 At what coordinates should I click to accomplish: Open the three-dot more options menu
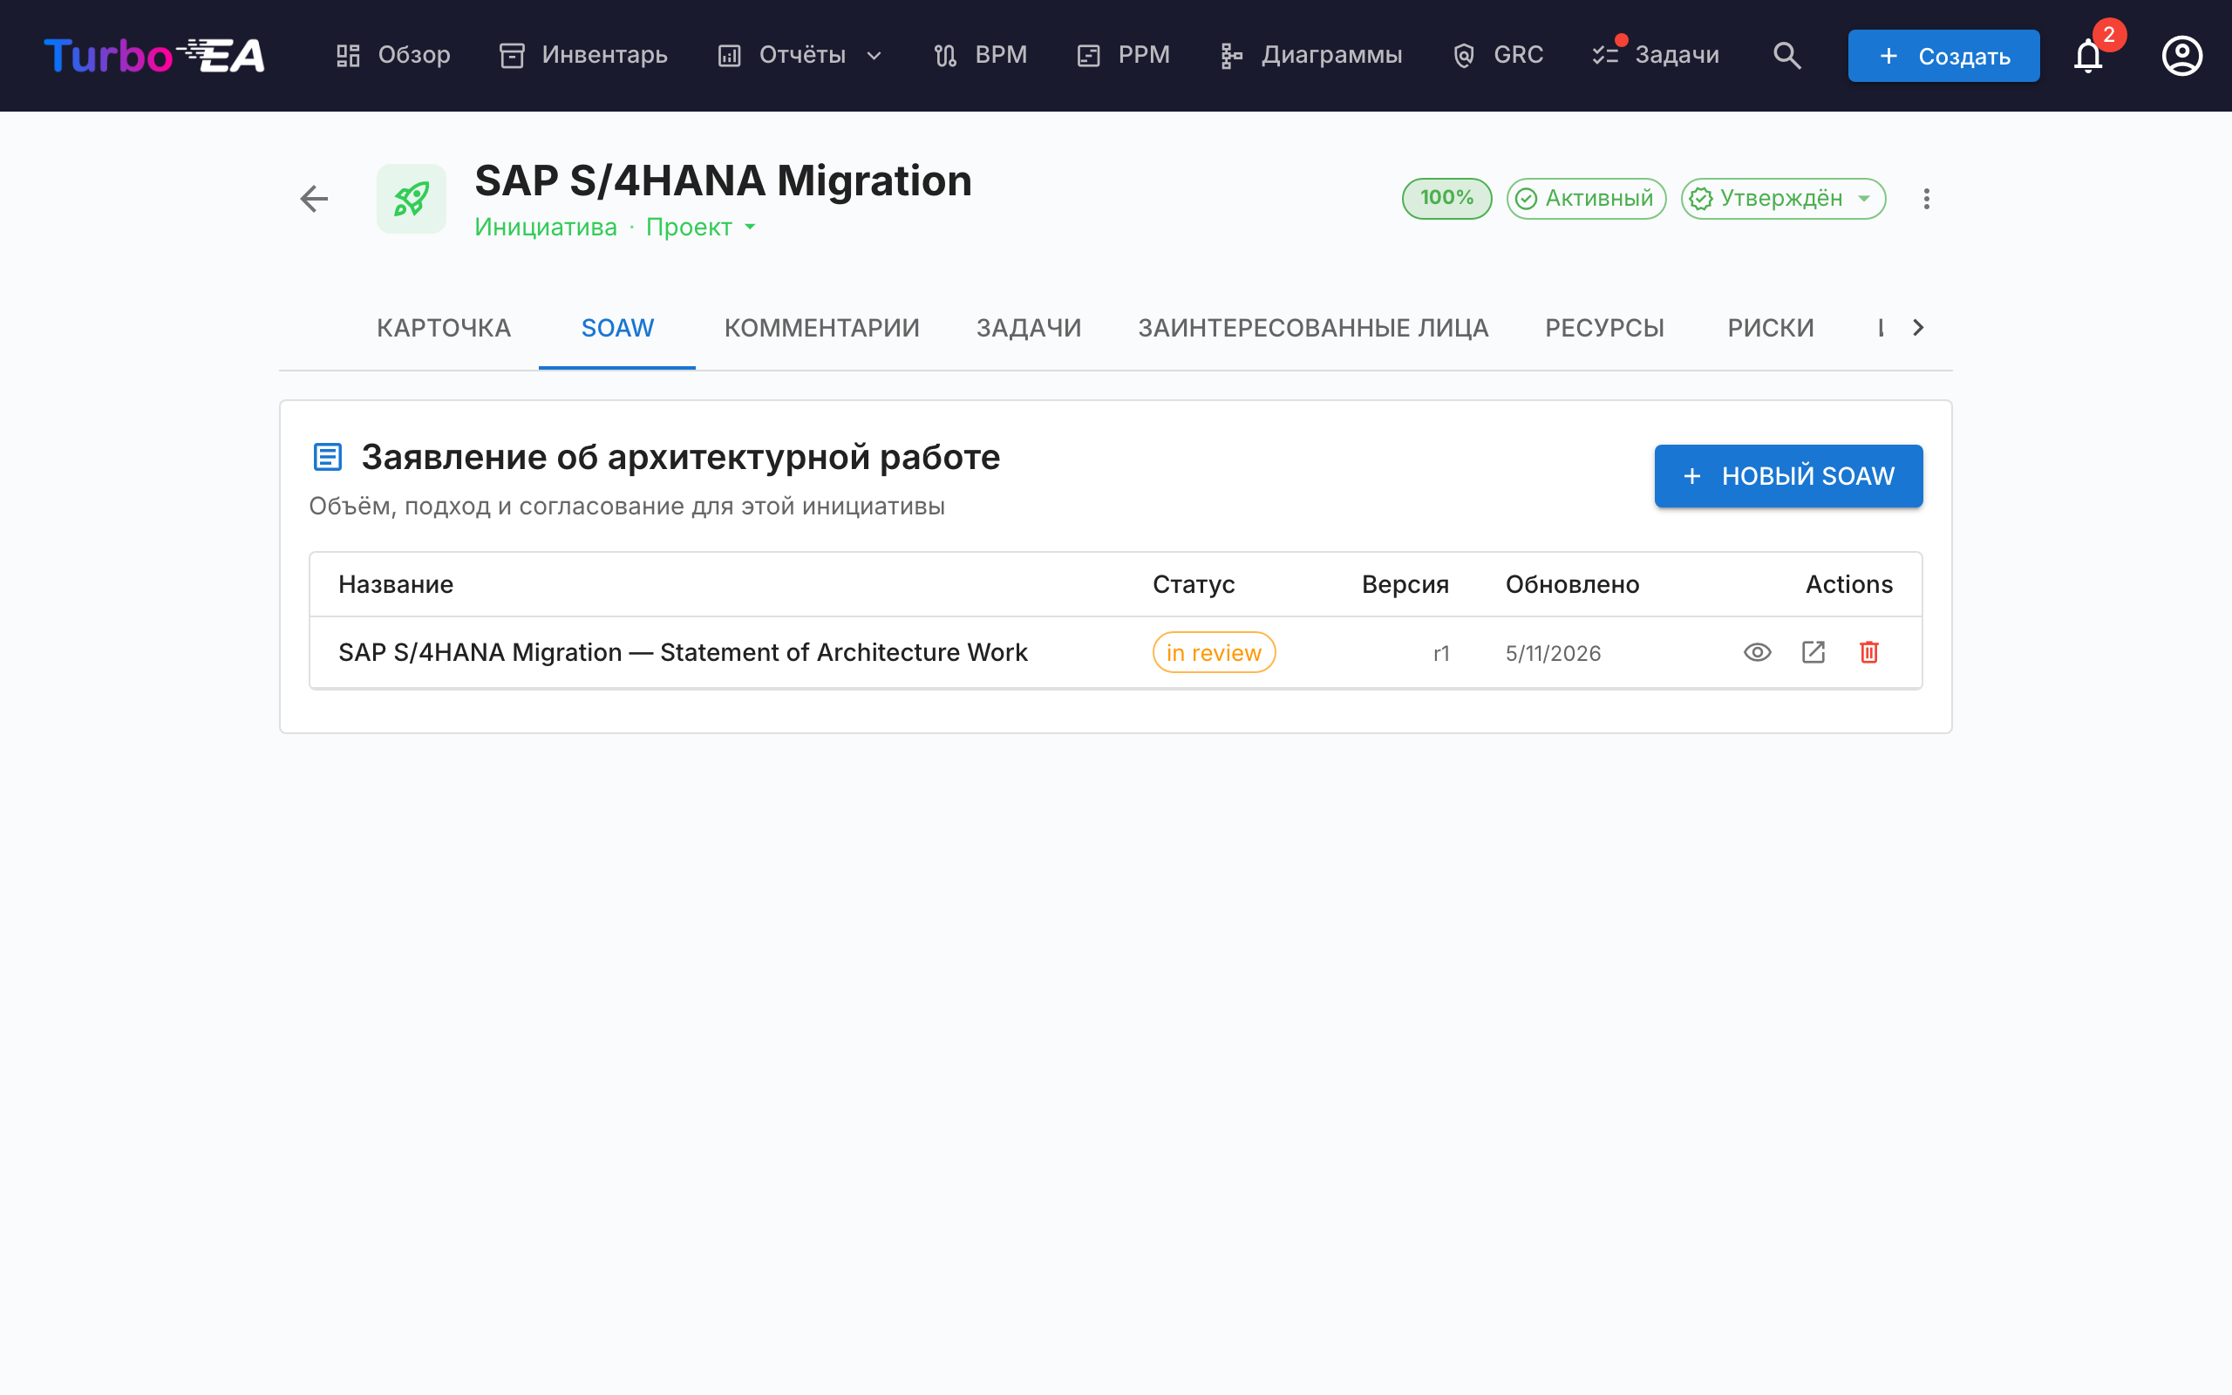pos(1927,199)
